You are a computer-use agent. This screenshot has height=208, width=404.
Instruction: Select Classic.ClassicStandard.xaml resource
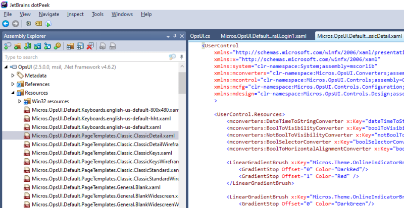105,170
